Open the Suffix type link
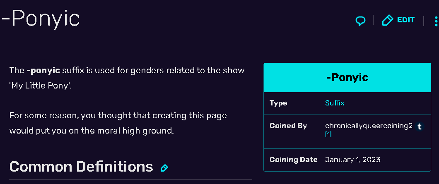The height and width of the screenshot is (184, 439). [x=335, y=103]
